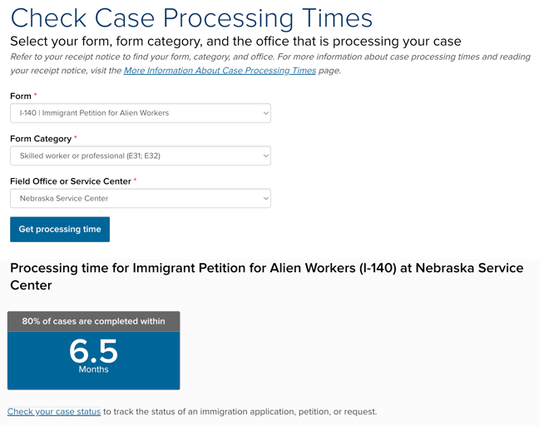Viewport: 554px width, 426px height.
Task: Open the Form Category dropdown for Skilled worker
Action: pyautogui.click(x=141, y=156)
